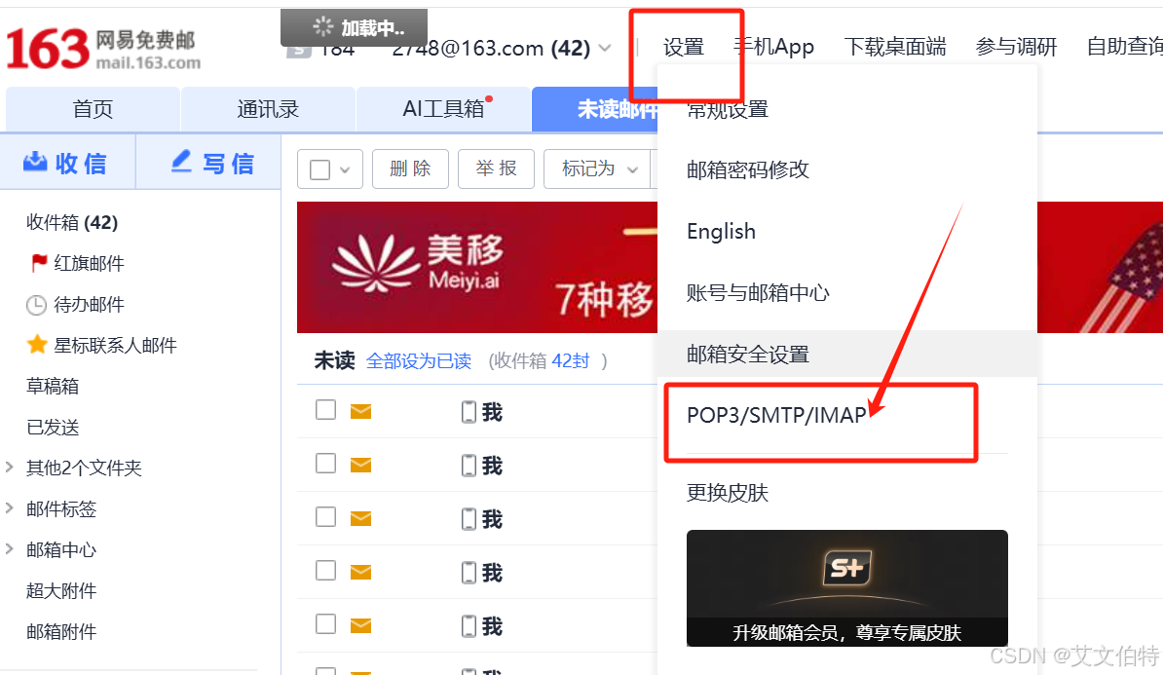Click the 写信 compose button

pyautogui.click(x=209, y=163)
